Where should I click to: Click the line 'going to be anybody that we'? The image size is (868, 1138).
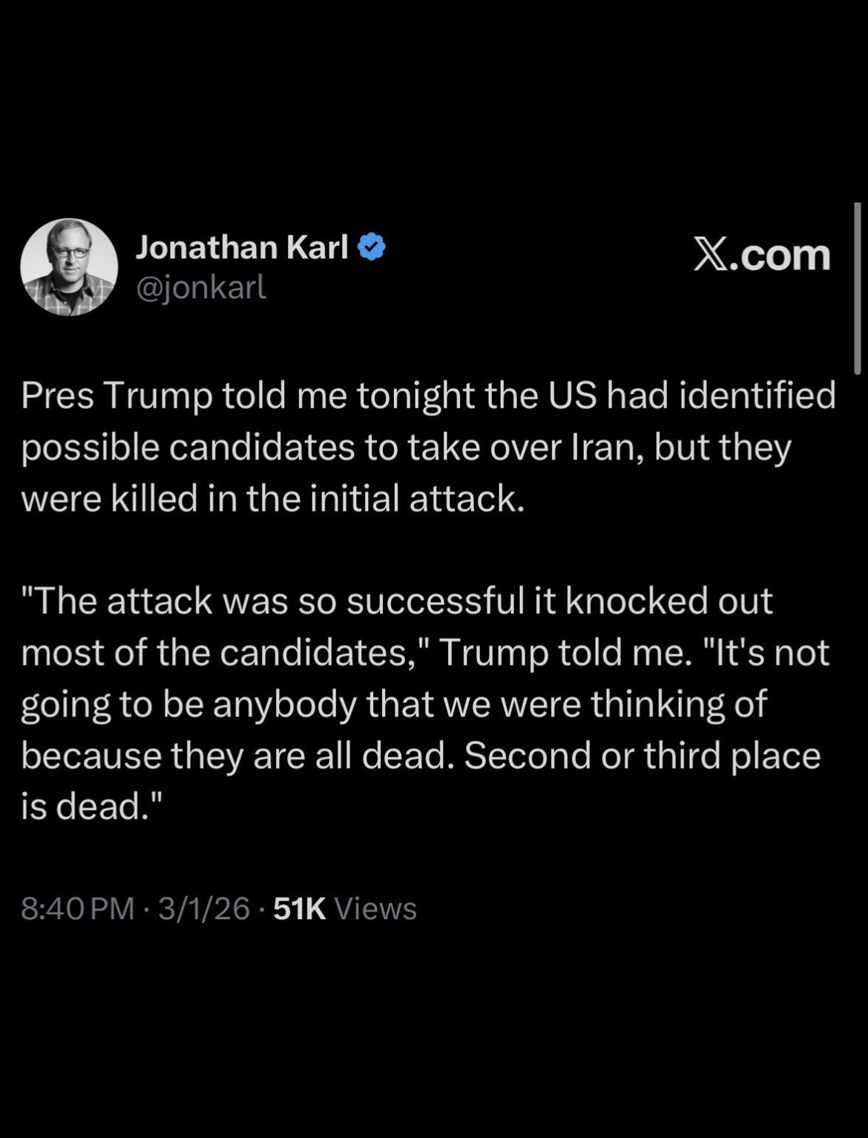256,704
